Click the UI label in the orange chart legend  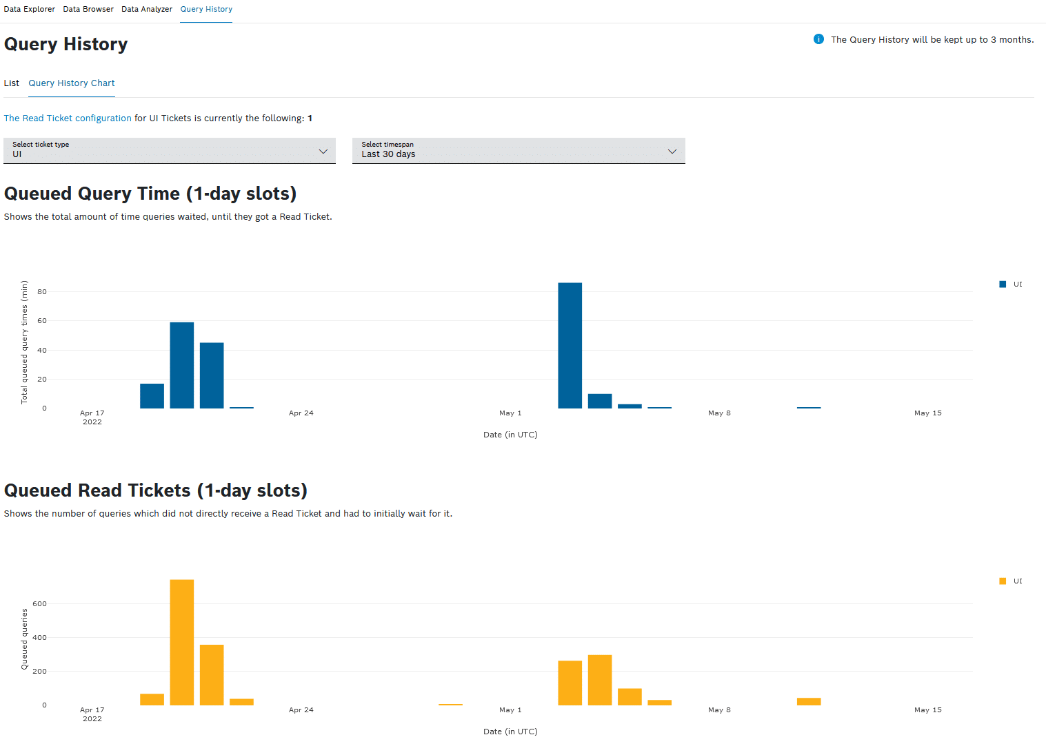click(1018, 581)
